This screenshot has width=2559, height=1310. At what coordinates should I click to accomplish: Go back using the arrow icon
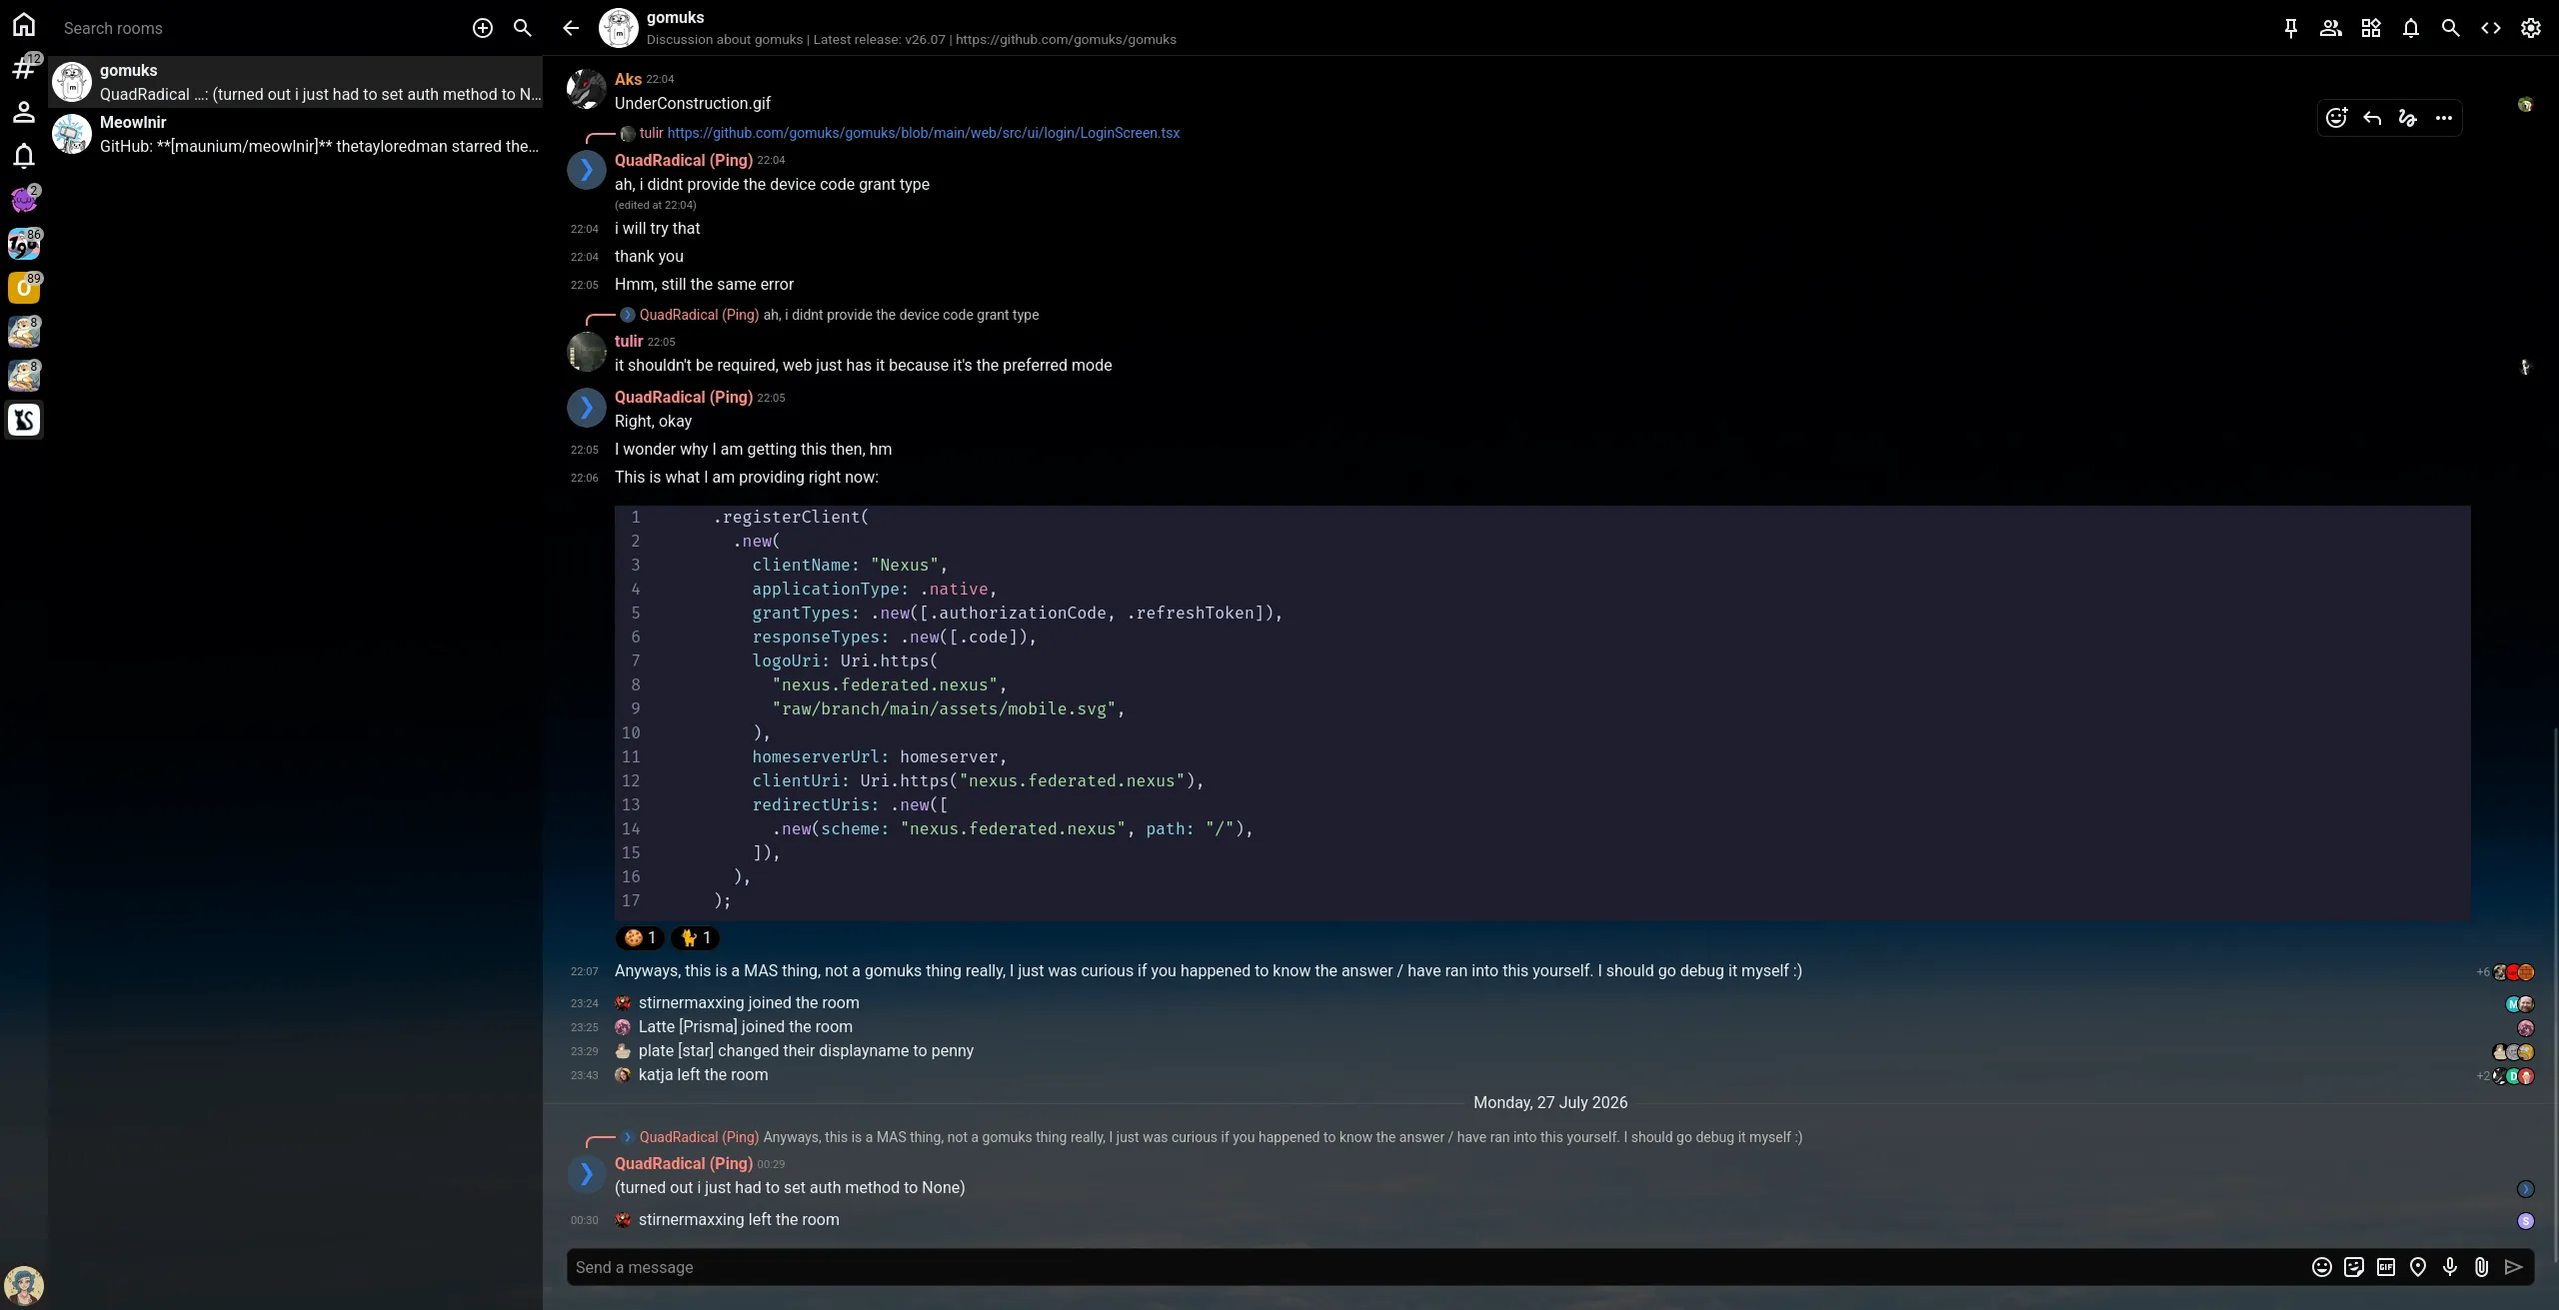(571, 28)
